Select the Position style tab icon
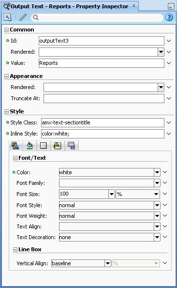177x288 pixels. pos(58,146)
